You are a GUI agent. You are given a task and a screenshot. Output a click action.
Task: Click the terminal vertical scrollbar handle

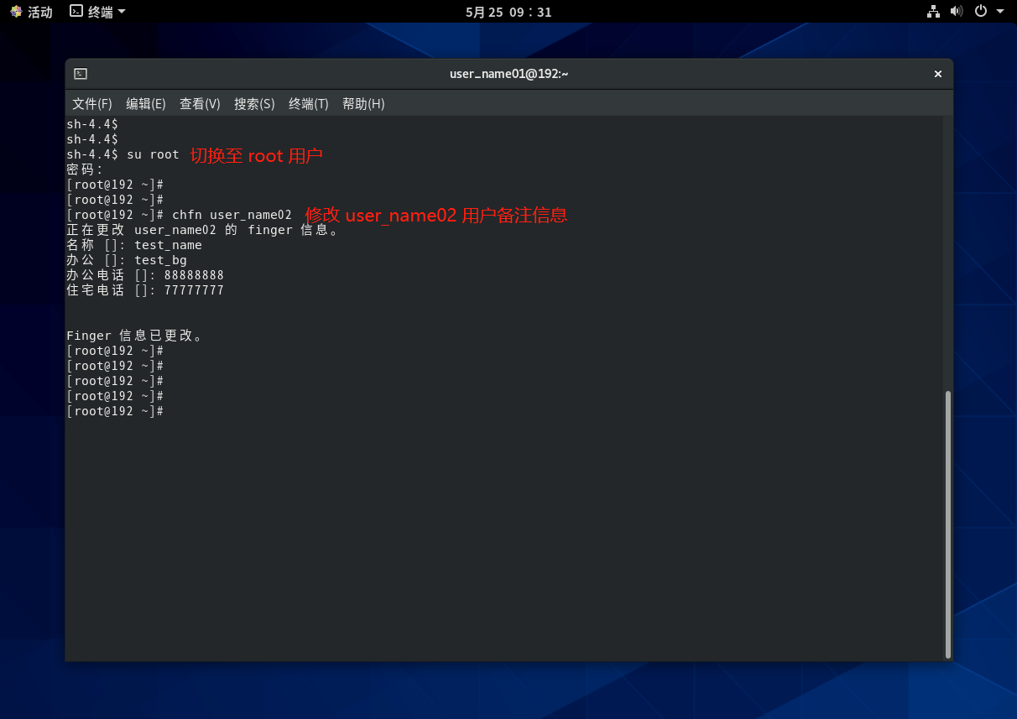[948, 524]
